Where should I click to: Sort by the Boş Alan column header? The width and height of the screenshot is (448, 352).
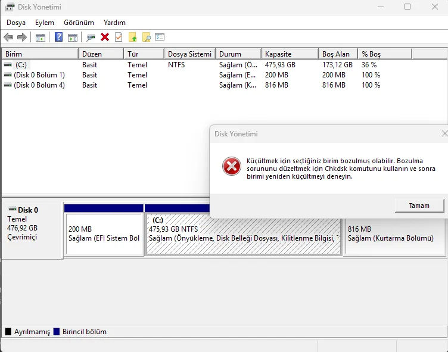338,54
